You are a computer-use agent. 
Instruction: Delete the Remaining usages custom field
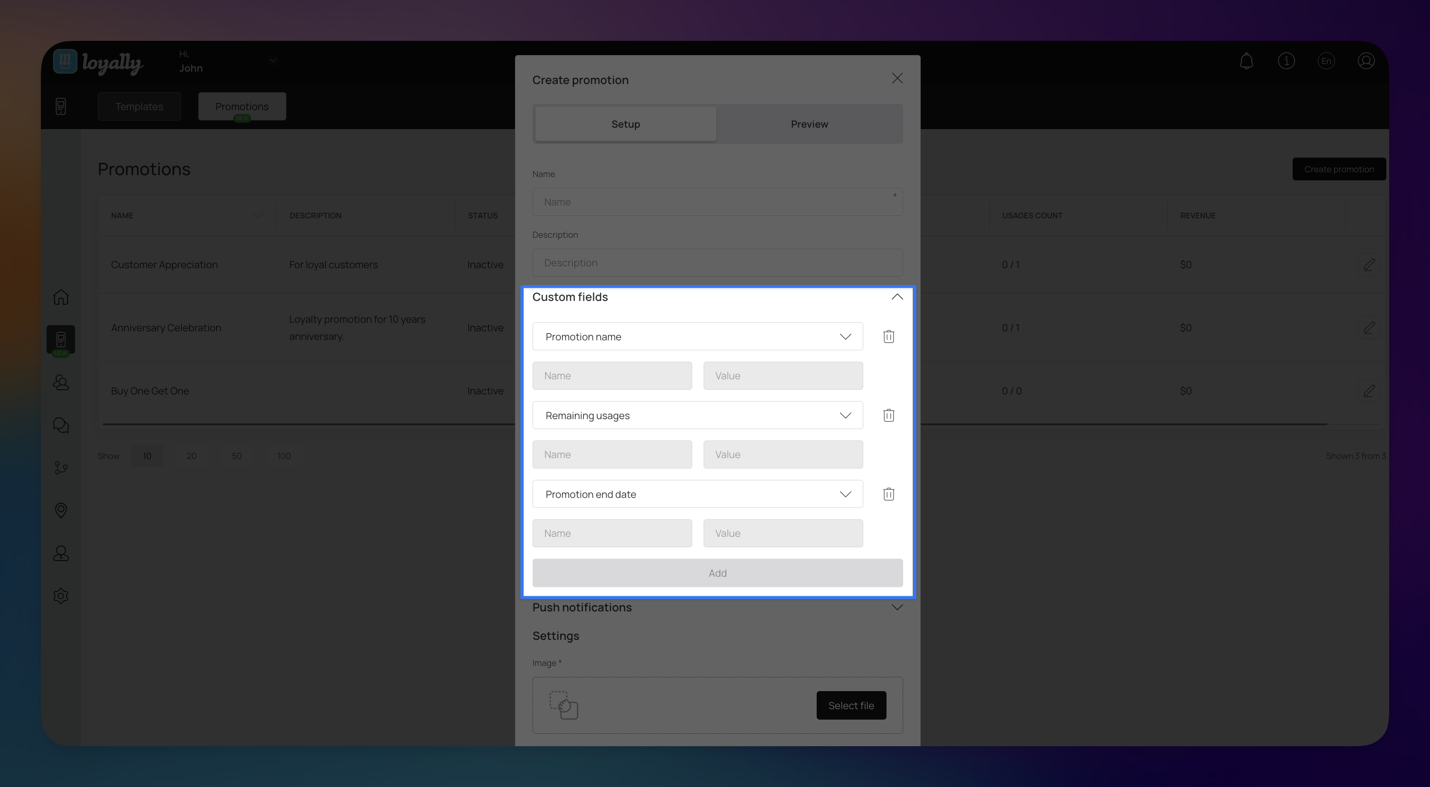(x=888, y=415)
